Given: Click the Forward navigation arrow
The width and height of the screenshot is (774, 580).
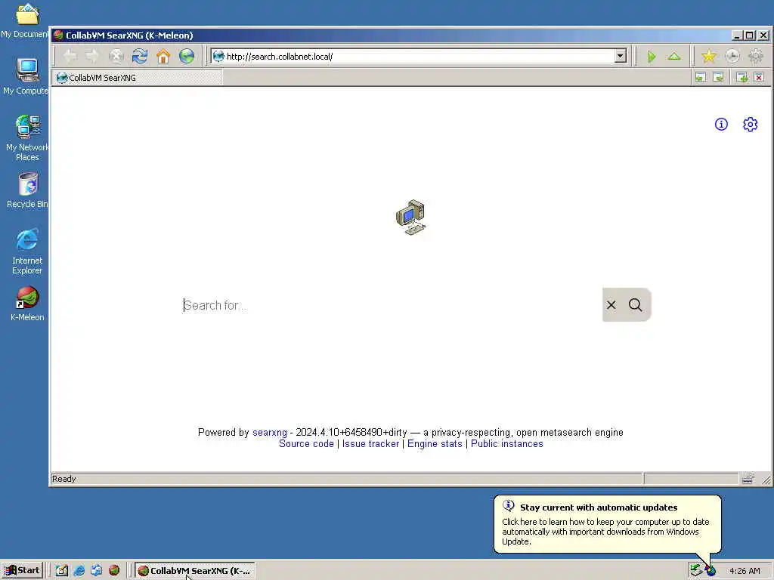Looking at the screenshot, I should coord(92,56).
